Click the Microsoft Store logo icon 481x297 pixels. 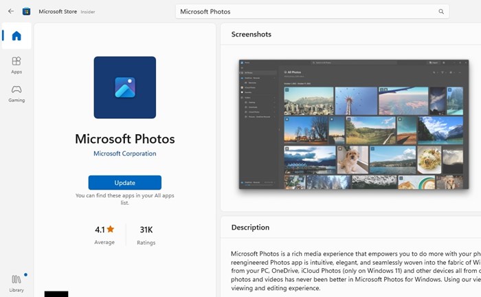(26, 12)
